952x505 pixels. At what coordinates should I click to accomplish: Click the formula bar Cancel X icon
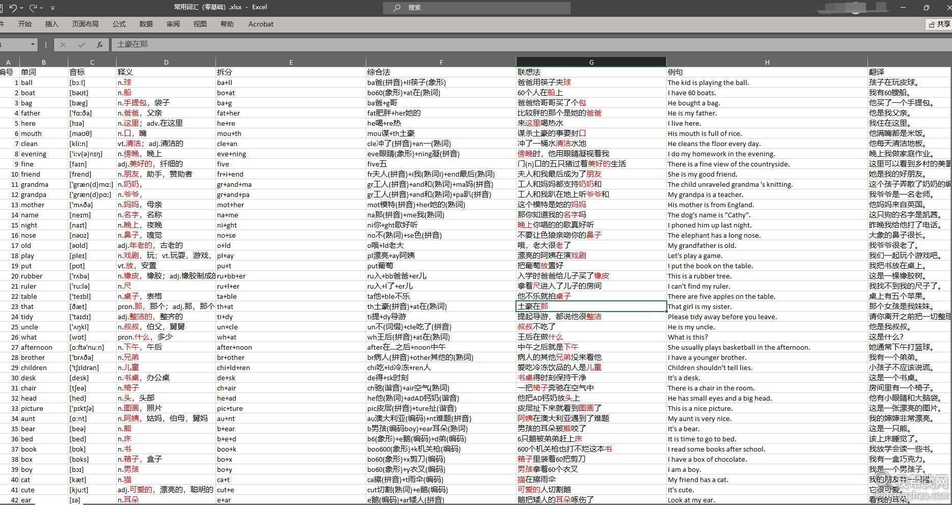pyautogui.click(x=63, y=45)
